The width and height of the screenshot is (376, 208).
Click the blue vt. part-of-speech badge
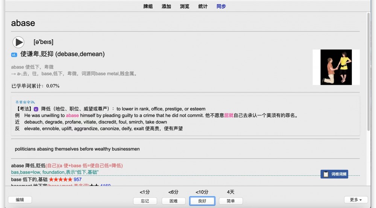14,55
